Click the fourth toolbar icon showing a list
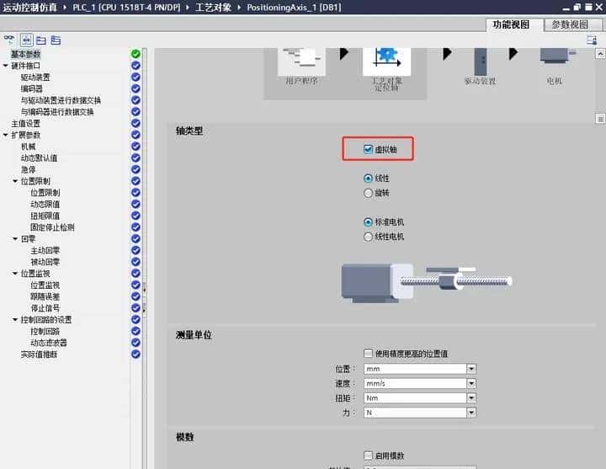 [x=56, y=40]
